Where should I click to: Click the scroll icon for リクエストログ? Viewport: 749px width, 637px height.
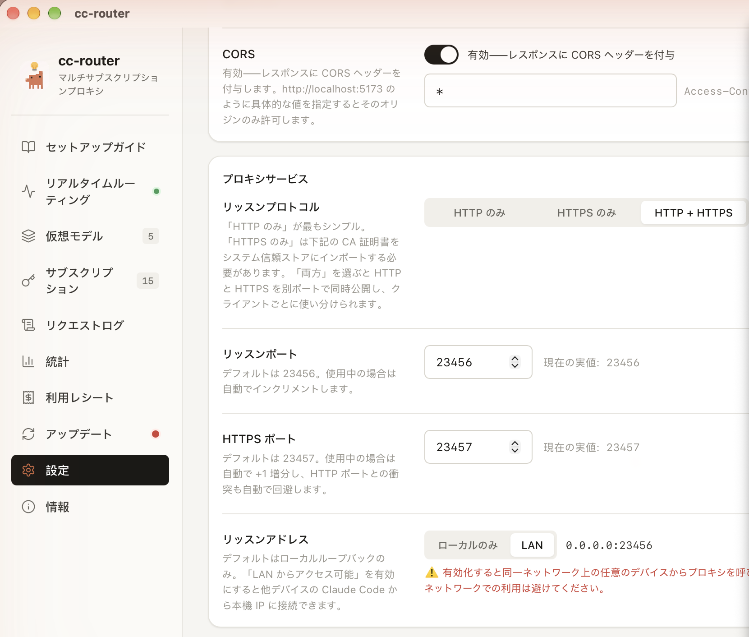click(x=28, y=325)
